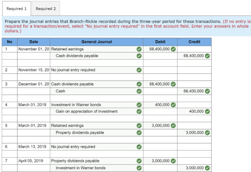Click checkmark next to entry 7 debit 3,000,000
The height and width of the screenshot is (172, 251).
pos(173,161)
